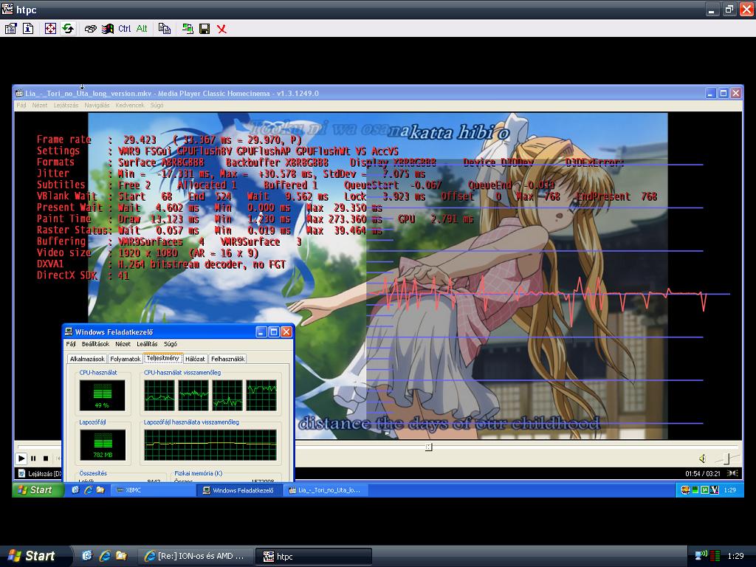Show VNC connection info icon
Screen dimensions: 756x567
tap(28, 29)
